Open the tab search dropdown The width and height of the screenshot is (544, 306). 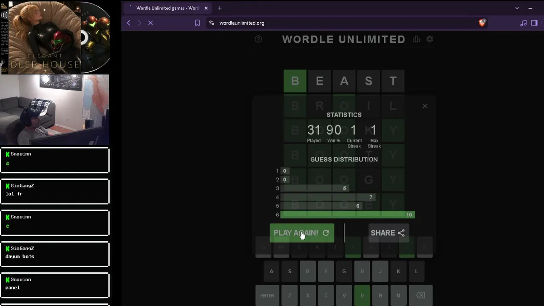pos(517,8)
